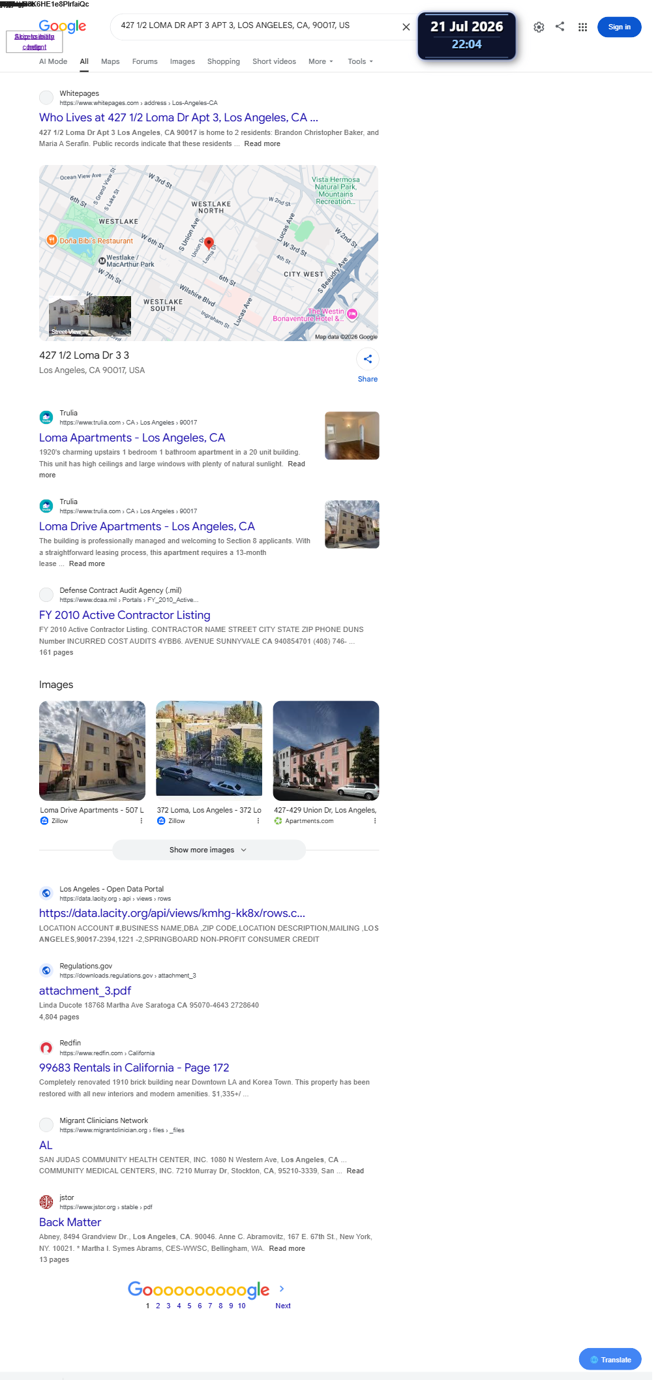The width and height of the screenshot is (660, 1380).
Task: Open the AL result from Migrant Clinicians Network
Action: [x=46, y=1145]
